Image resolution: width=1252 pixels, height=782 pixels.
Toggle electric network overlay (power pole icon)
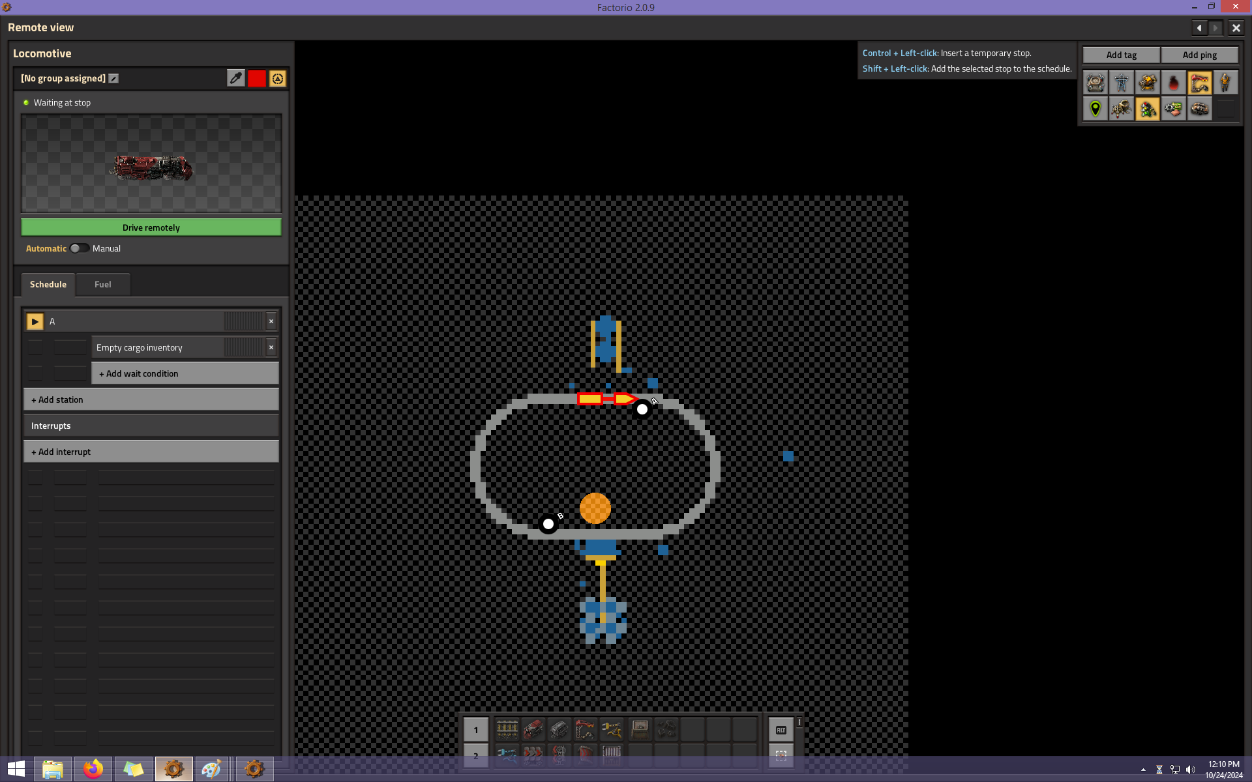coord(1122,83)
